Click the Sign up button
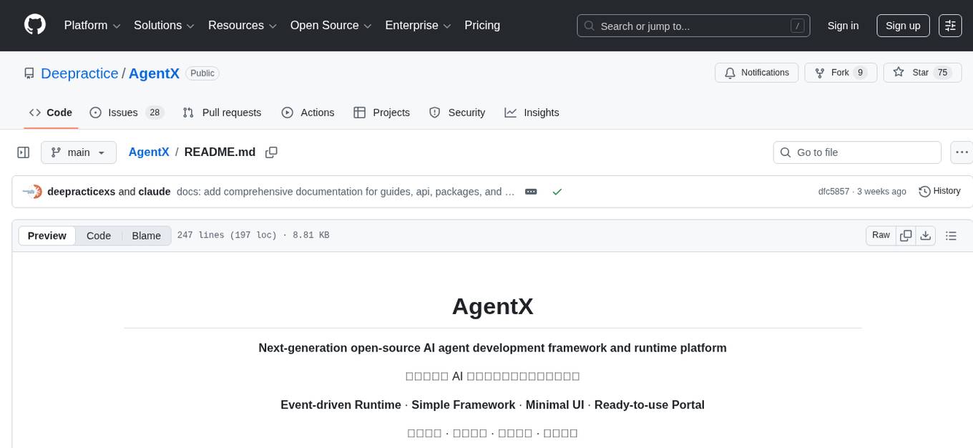 click(902, 25)
